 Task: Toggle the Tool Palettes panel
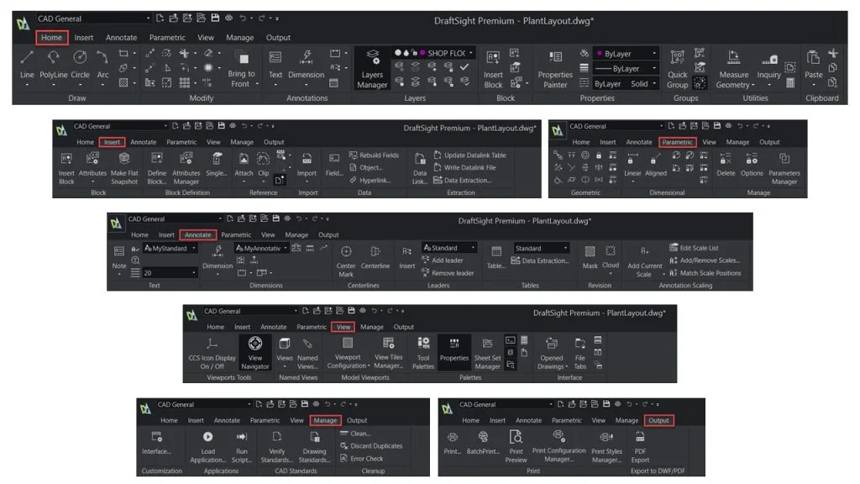tap(423, 350)
